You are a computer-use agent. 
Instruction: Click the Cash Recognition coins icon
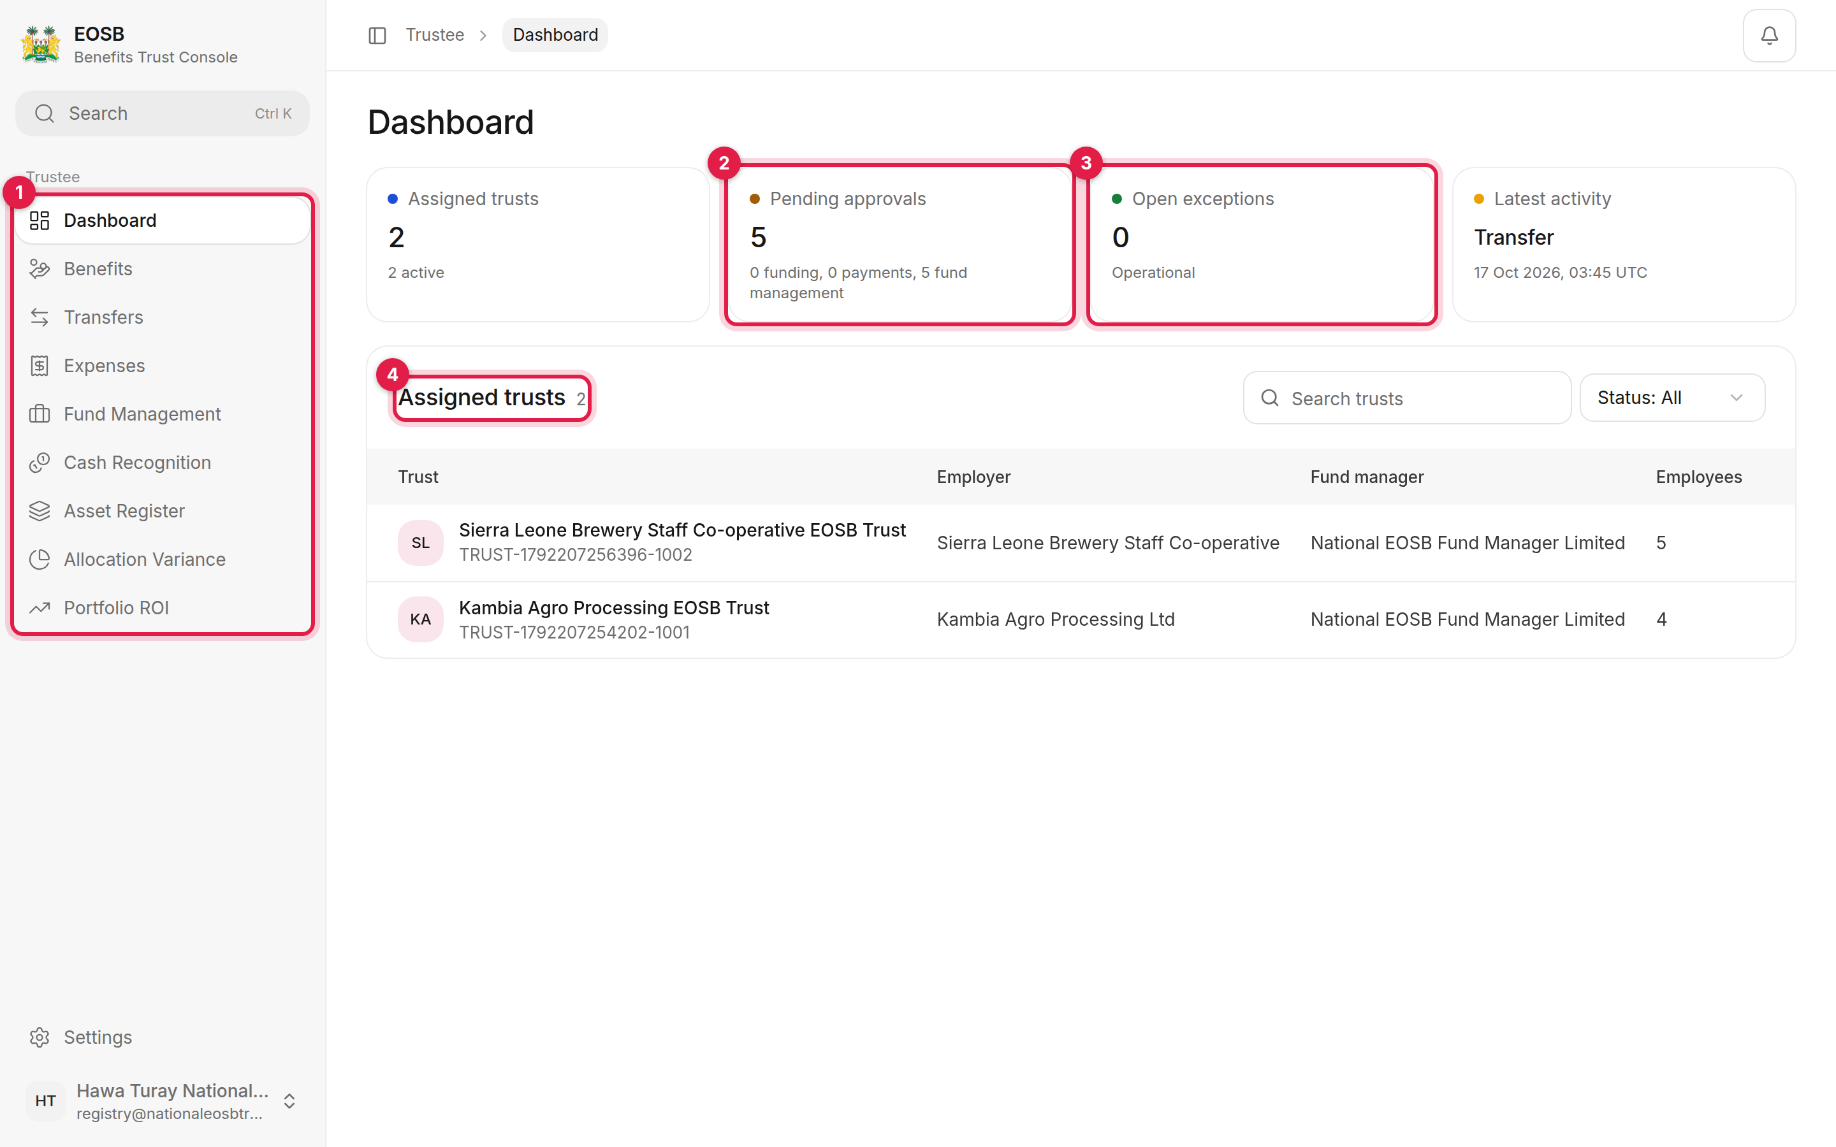pos(40,463)
